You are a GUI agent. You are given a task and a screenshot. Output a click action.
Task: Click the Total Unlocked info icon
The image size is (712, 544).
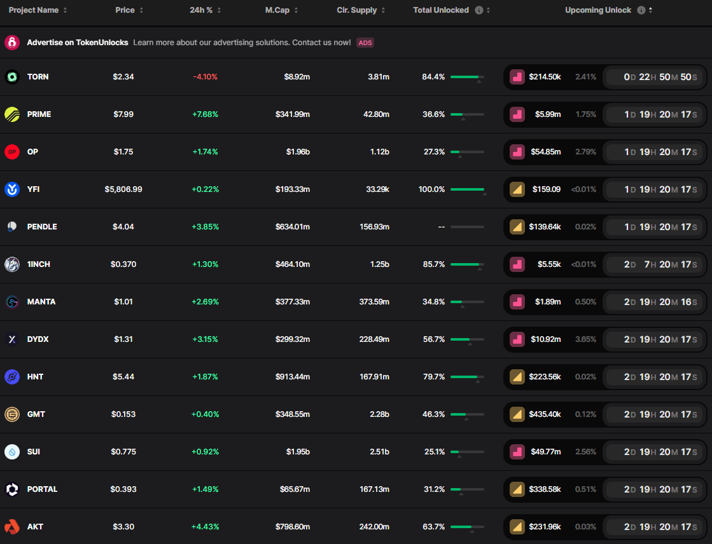479,10
